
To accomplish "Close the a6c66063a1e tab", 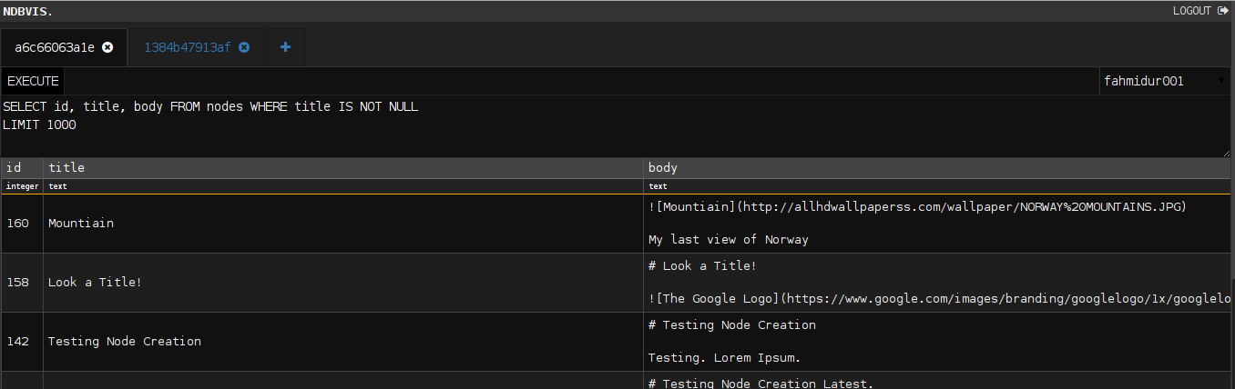I will coord(107,47).
